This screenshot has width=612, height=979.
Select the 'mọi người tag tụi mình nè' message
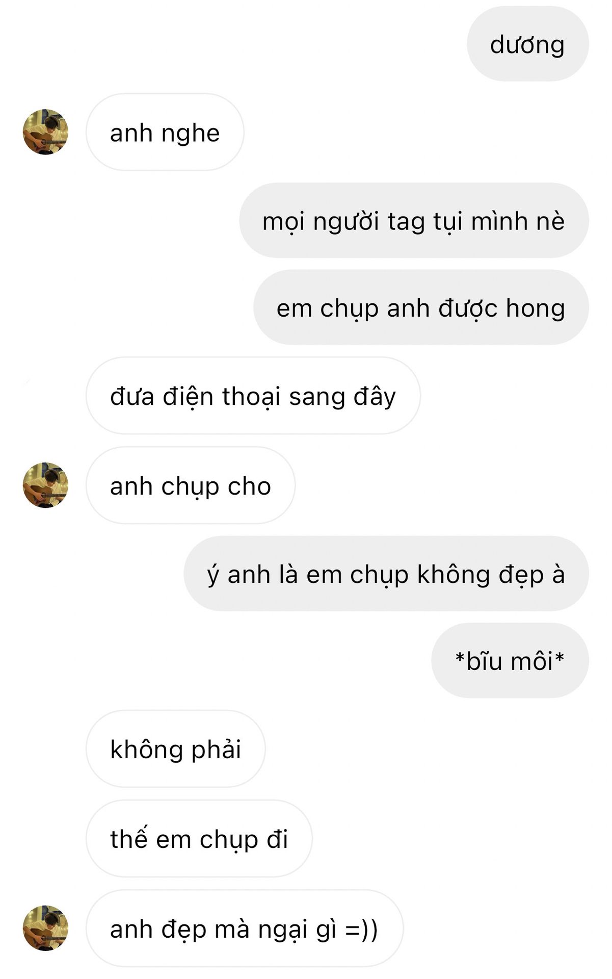point(414,220)
